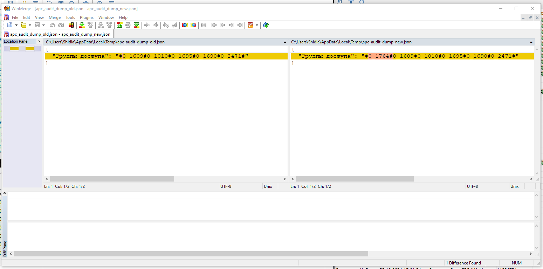Click the Undo toolbar icon
The width and height of the screenshot is (543, 269).
(52, 25)
